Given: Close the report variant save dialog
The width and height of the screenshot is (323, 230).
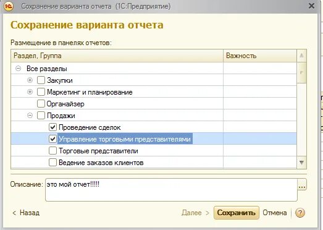Looking at the screenshot, I should point(311,6).
